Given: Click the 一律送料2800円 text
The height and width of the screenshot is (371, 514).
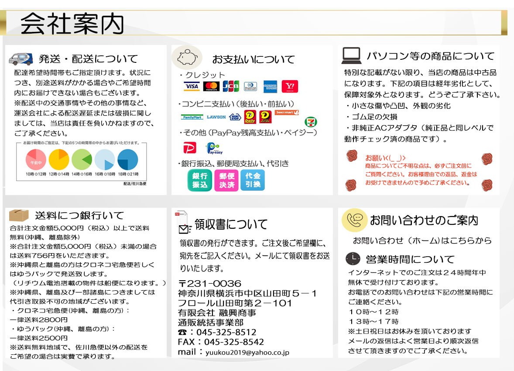Looking at the screenshot, I should (39, 319).
